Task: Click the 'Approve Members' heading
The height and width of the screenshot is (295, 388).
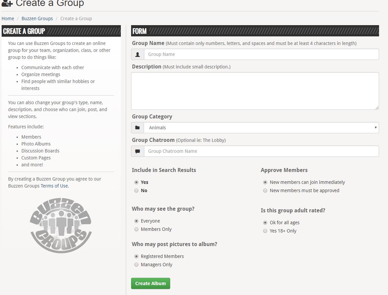Action: coord(284,170)
